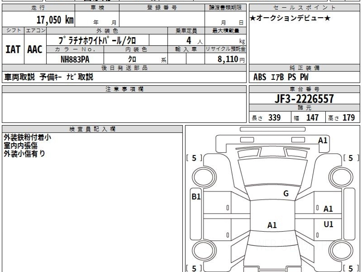The width and height of the screenshot is (362, 272).
Task: Select the inspector note 外装小傷有り
Action: [24, 154]
